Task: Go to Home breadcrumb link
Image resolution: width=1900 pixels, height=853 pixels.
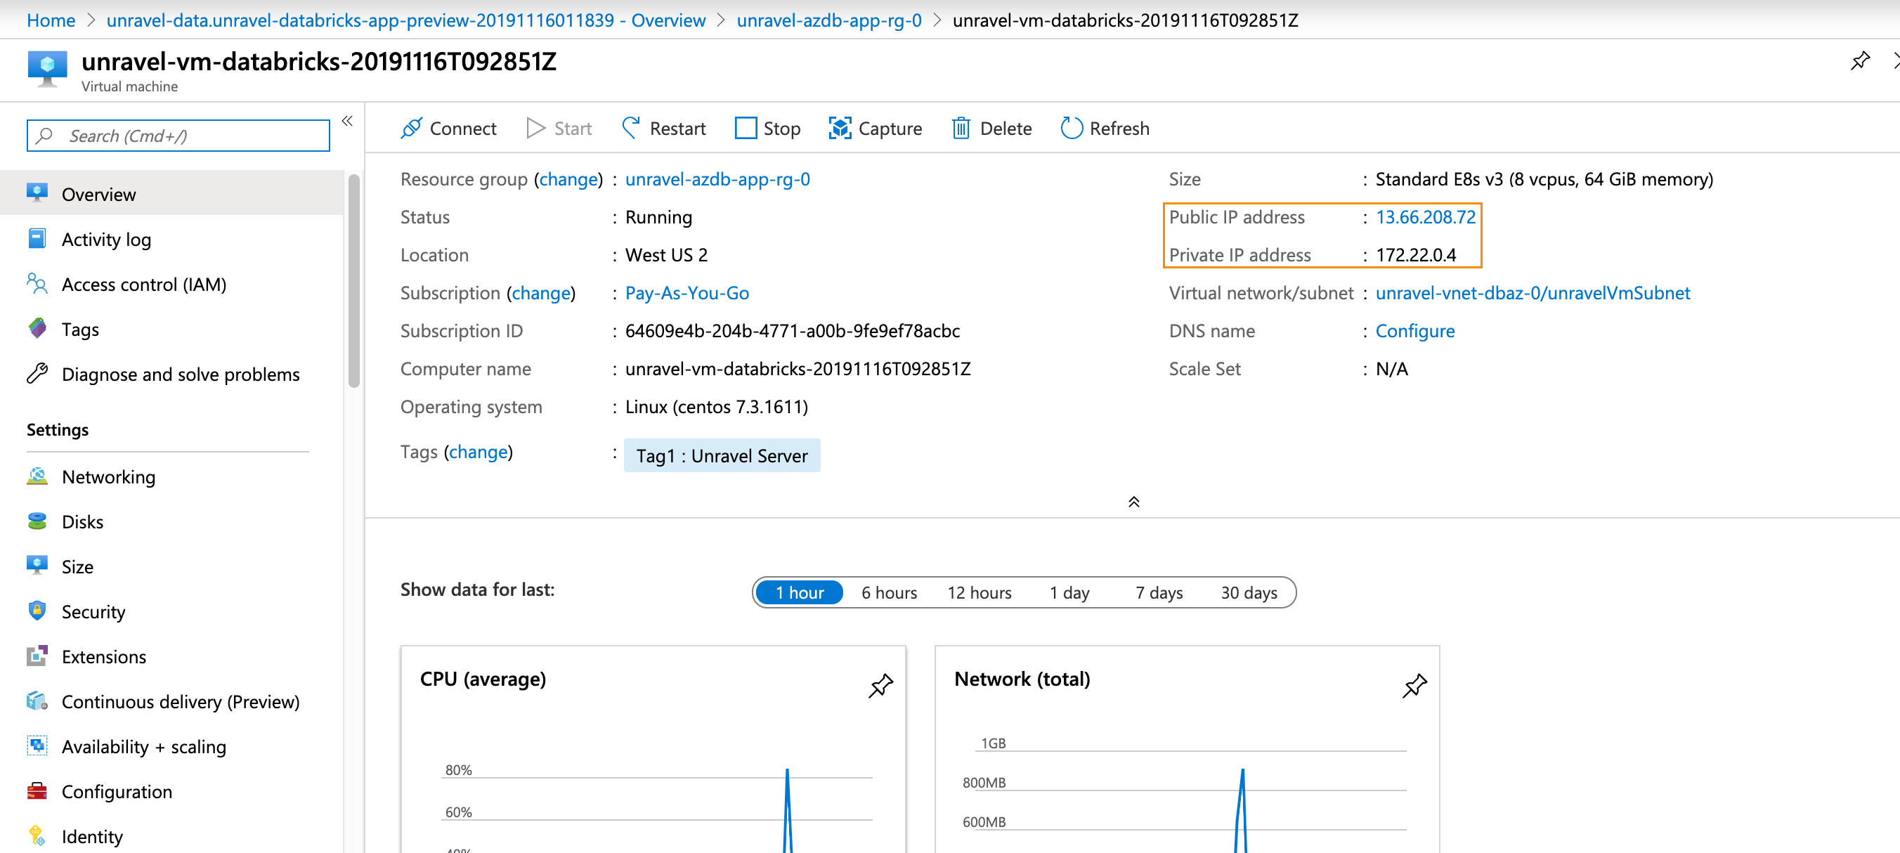Action: [51, 20]
